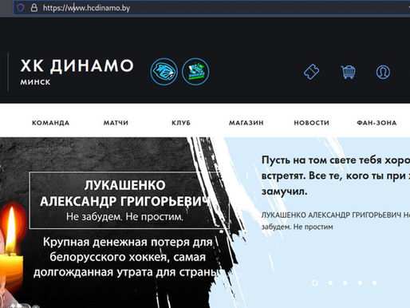410x308 pixels.
Task: Click the shield tracking protection icon
Action: [x=21, y=8]
